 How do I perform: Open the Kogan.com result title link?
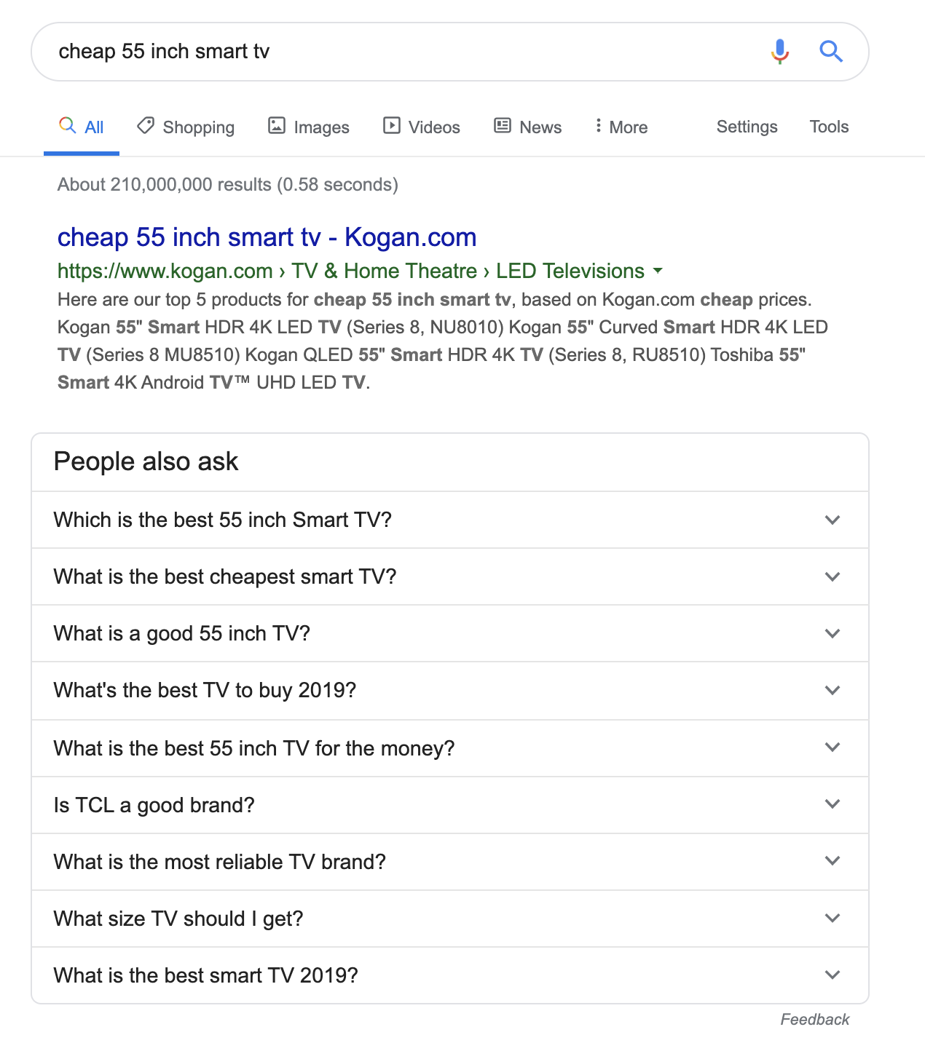[267, 237]
